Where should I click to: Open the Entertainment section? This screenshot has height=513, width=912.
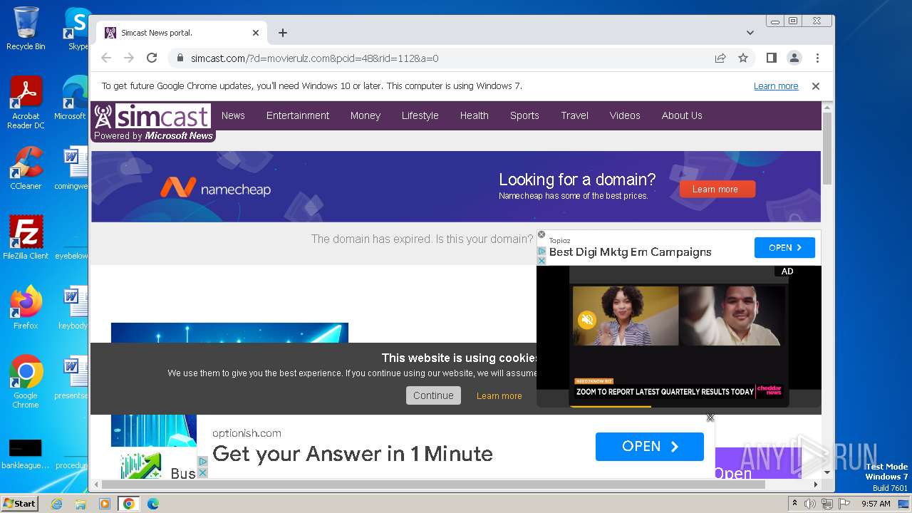pyautogui.click(x=298, y=115)
